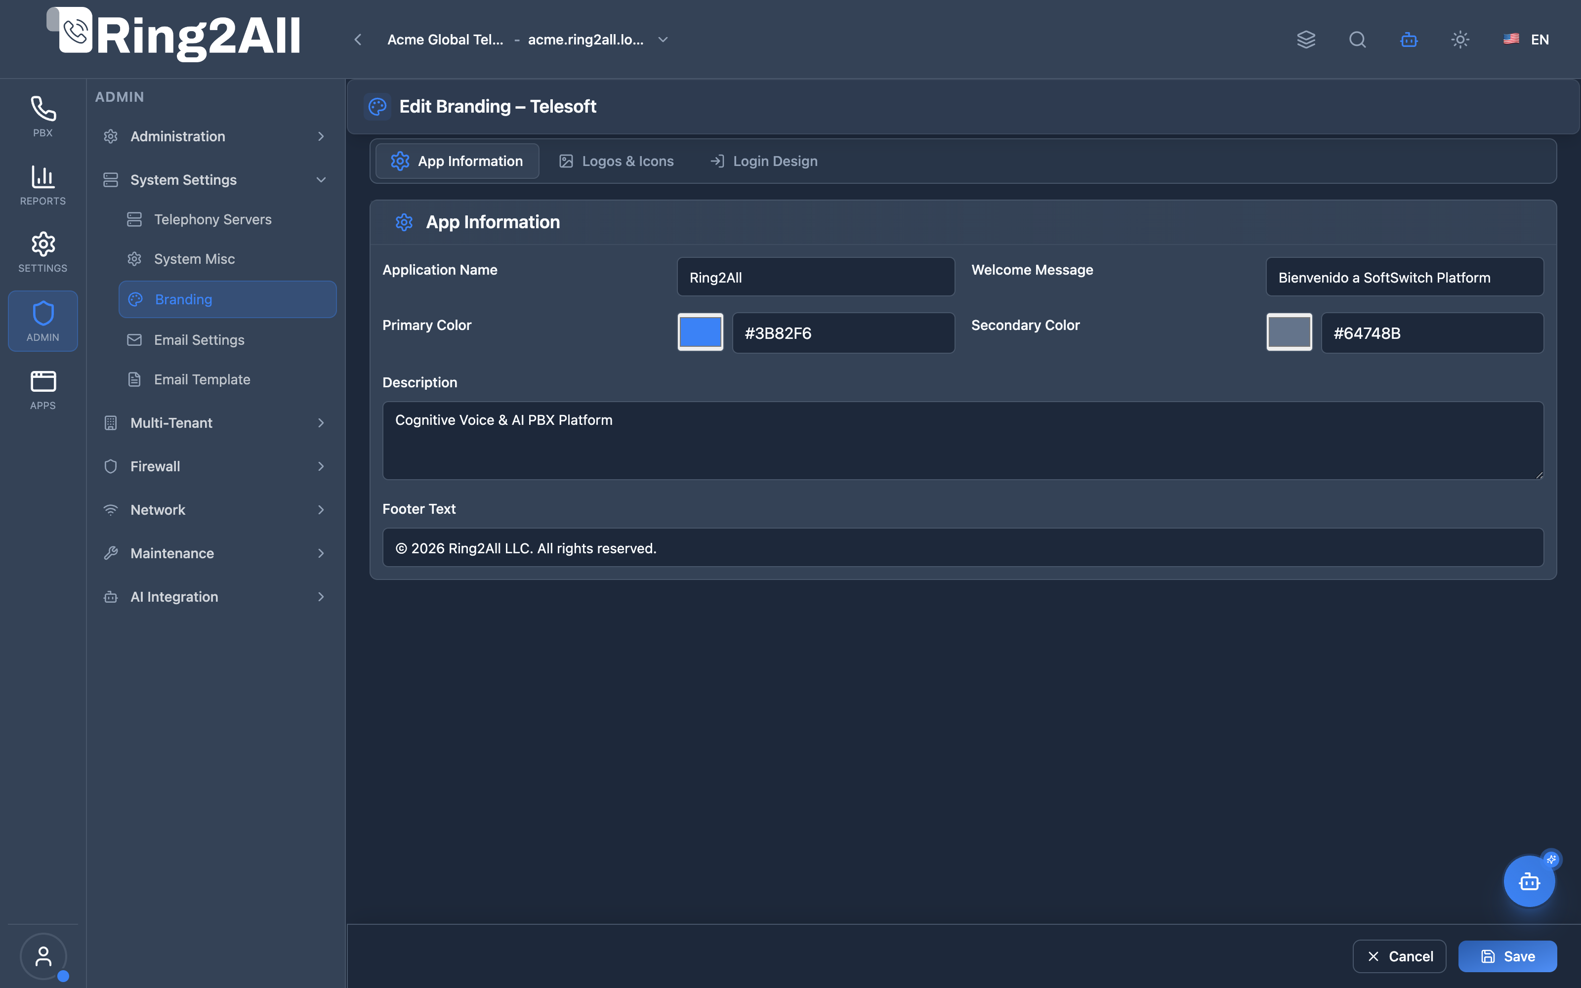This screenshot has width=1581, height=988.
Task: Open the Primary Color blue swatch
Action: point(701,332)
